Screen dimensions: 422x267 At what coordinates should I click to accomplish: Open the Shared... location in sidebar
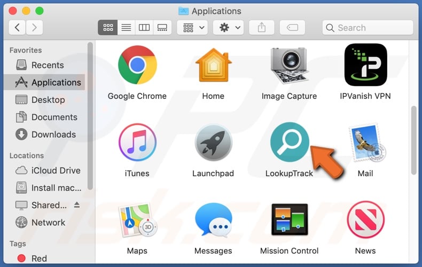[x=49, y=205]
